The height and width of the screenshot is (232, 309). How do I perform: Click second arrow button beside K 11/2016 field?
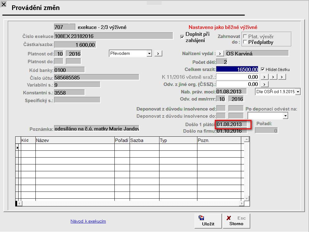coord(273,77)
